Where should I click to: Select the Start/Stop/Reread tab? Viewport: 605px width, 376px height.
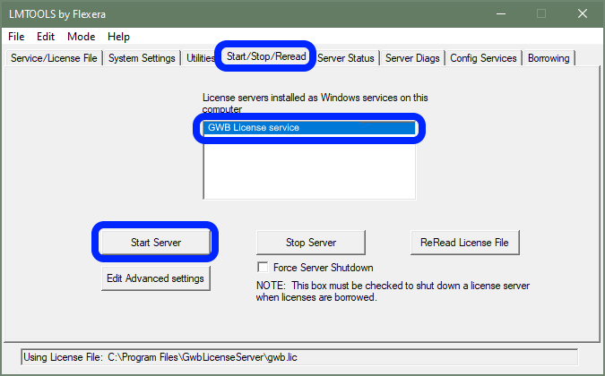266,56
